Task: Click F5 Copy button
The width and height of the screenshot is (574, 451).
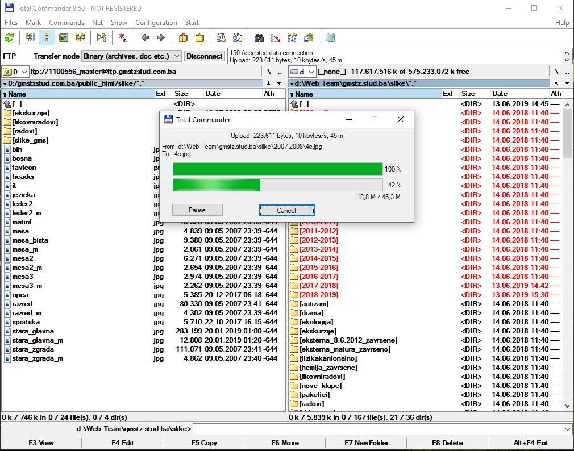Action: tap(204, 442)
